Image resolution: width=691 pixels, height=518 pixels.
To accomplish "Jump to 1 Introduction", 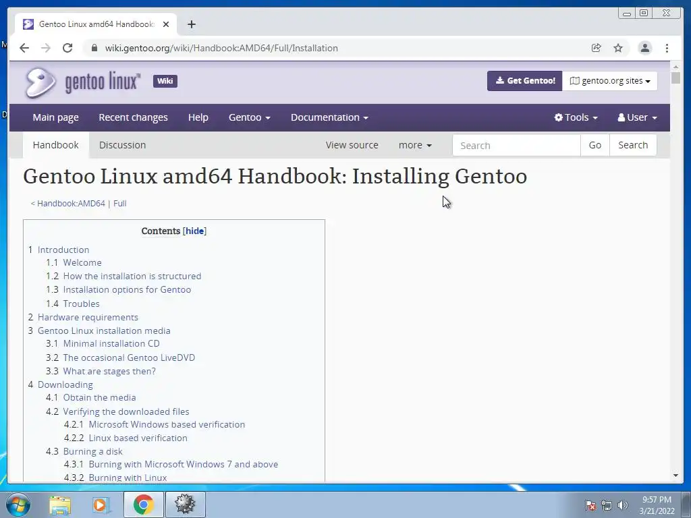I will [63, 250].
